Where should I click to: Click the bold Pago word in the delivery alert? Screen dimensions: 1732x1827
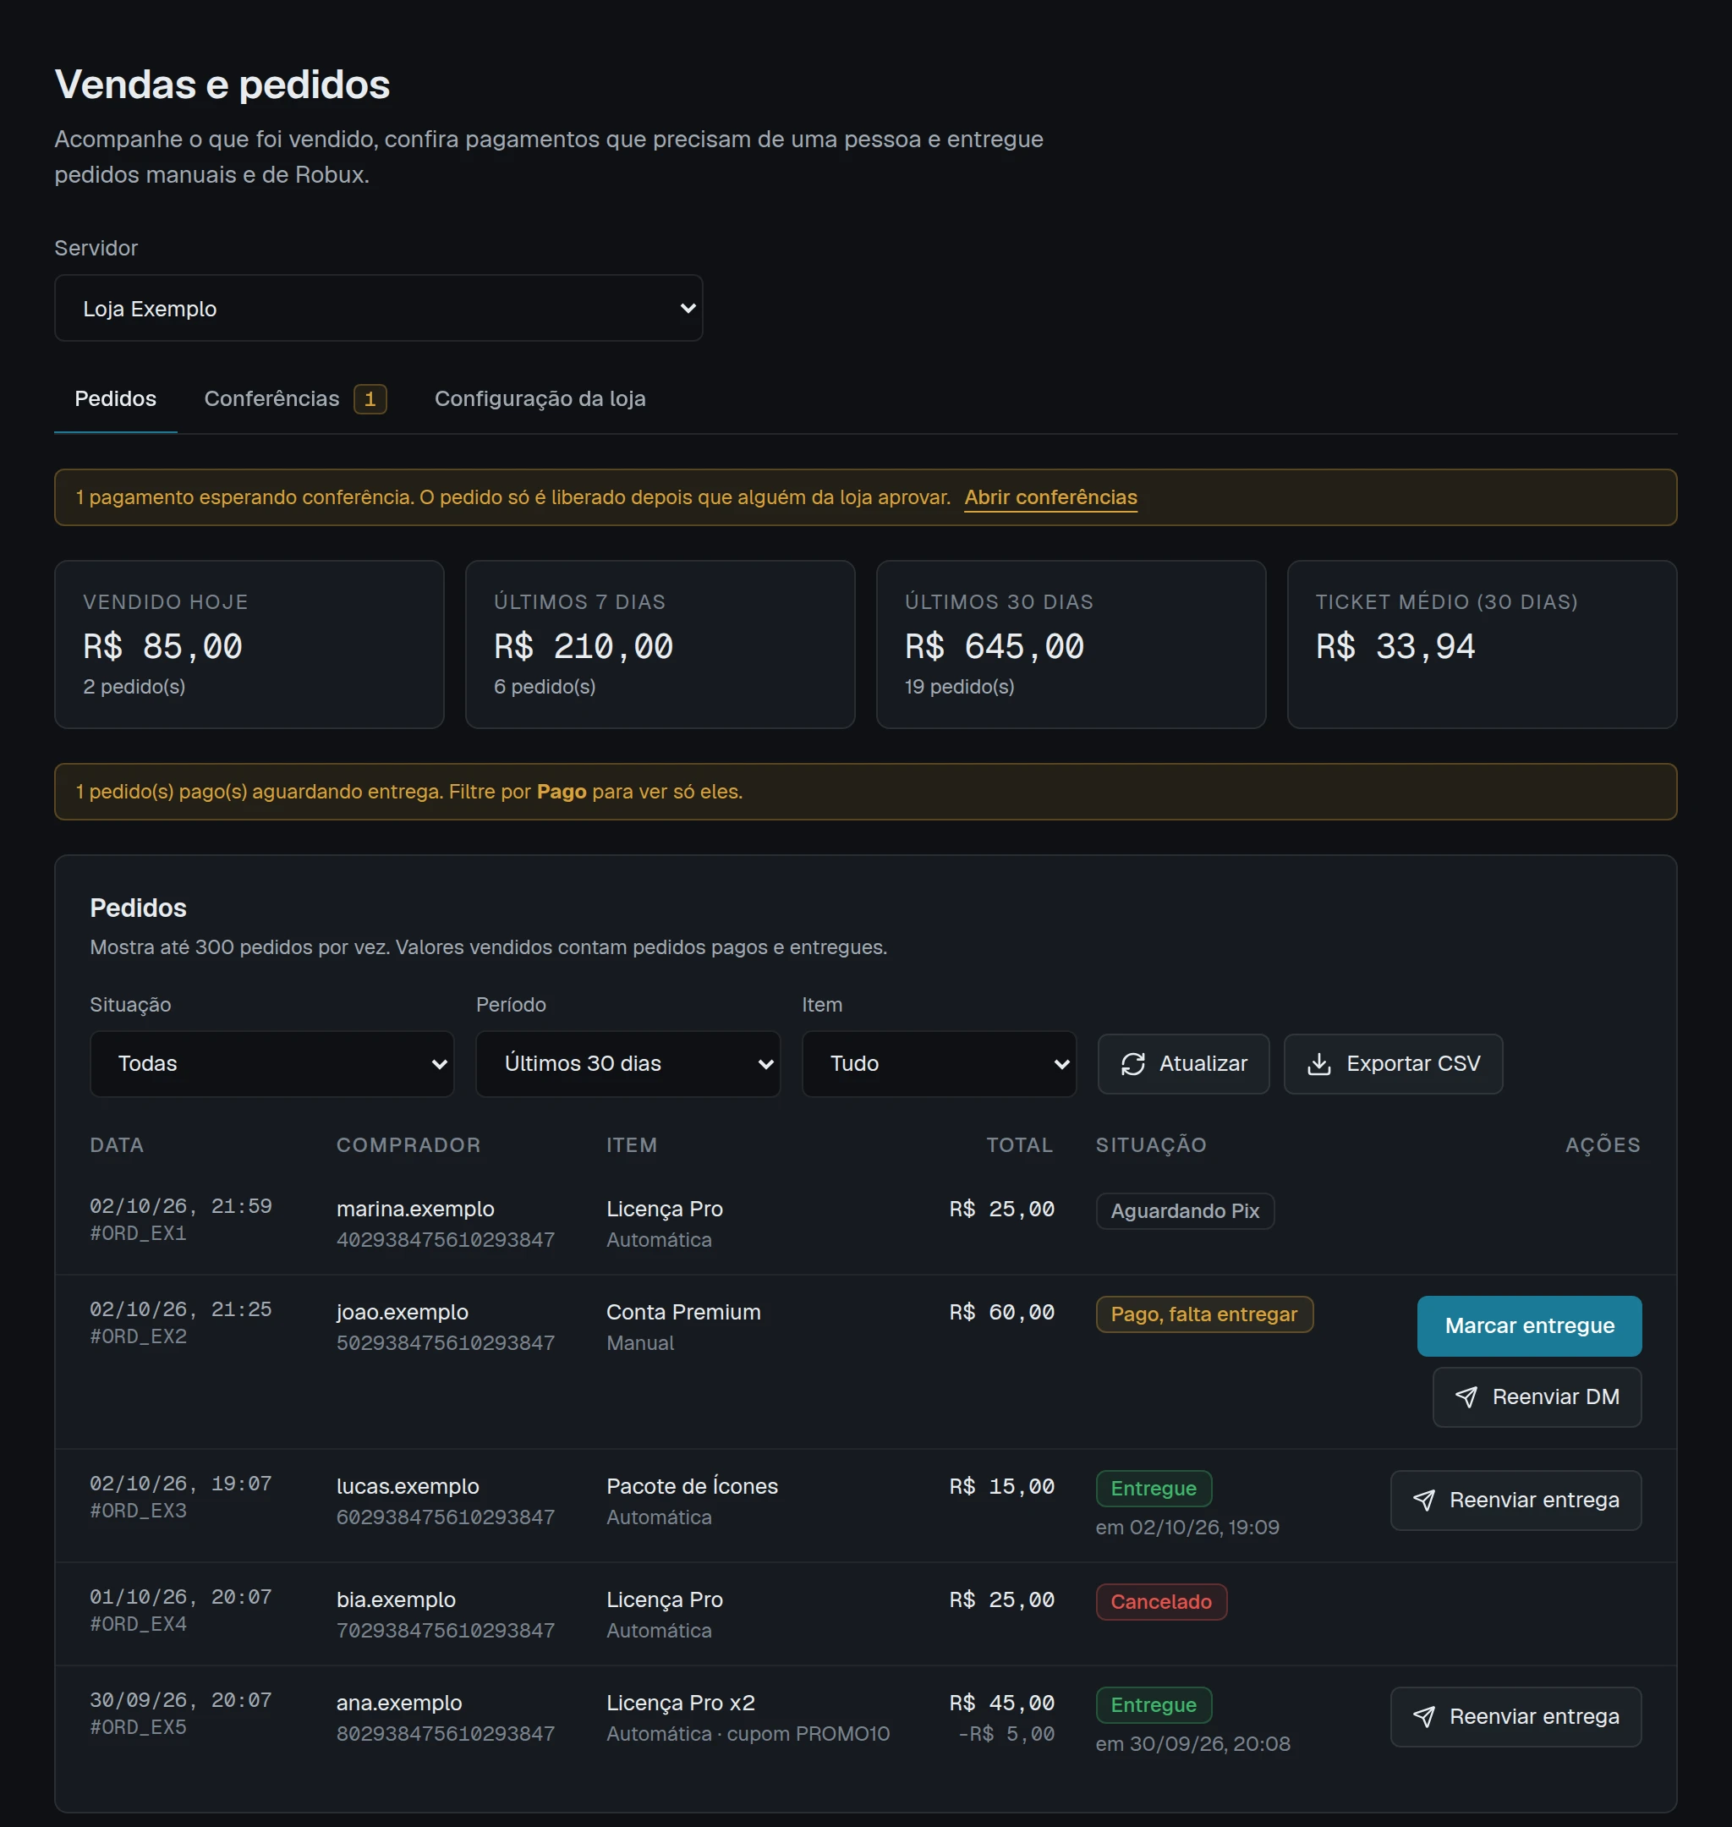(562, 792)
